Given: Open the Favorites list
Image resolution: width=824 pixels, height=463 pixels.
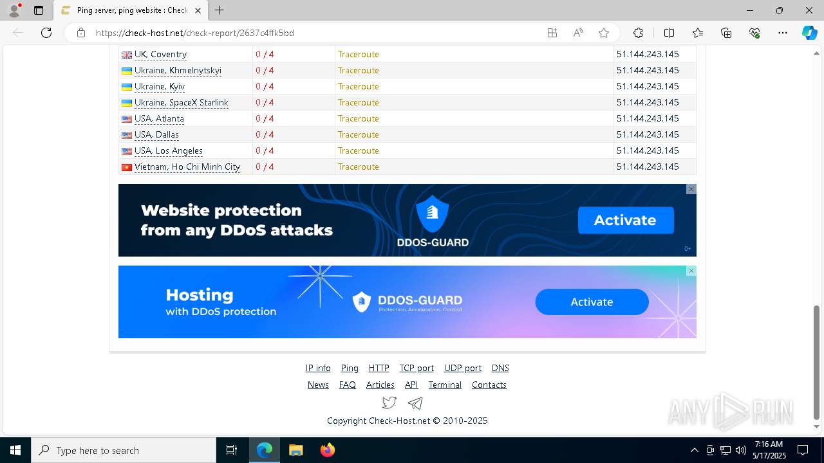Looking at the screenshot, I should point(698,33).
